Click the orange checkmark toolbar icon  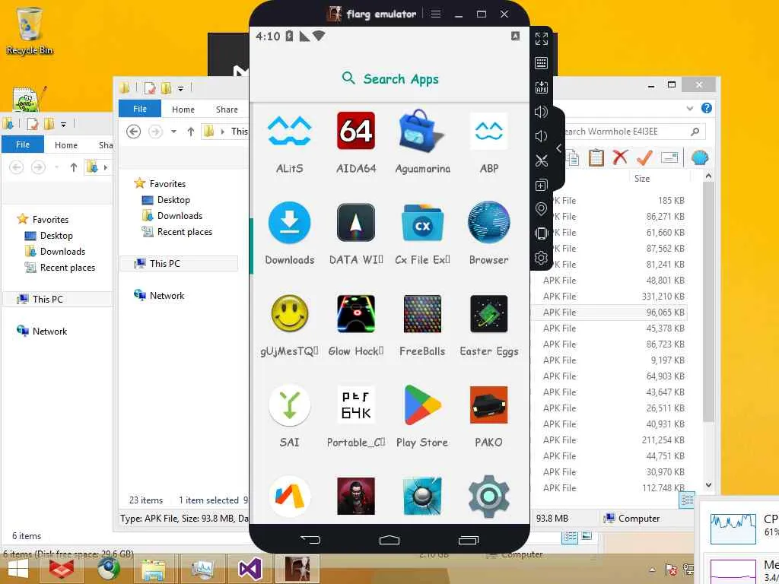point(644,157)
